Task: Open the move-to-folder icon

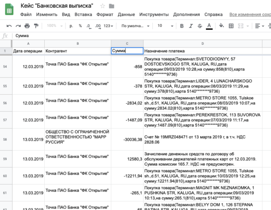Action: (x=112, y=6)
